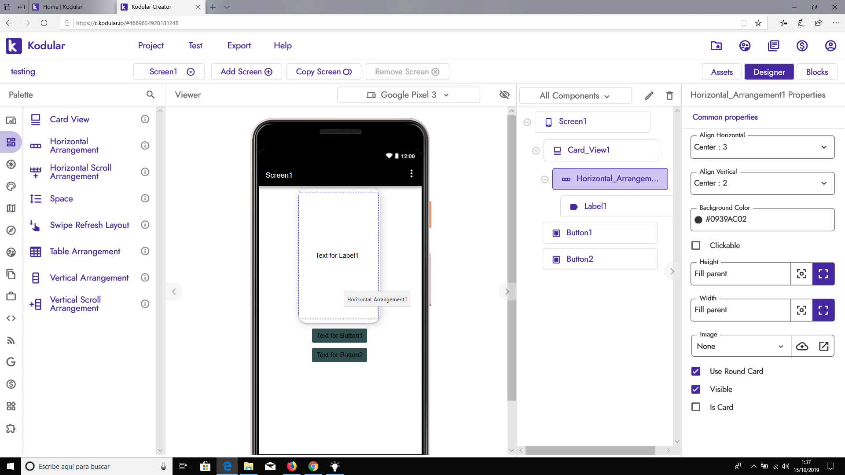
Task: Uncheck Use Round Card checkbox
Action: (x=696, y=371)
